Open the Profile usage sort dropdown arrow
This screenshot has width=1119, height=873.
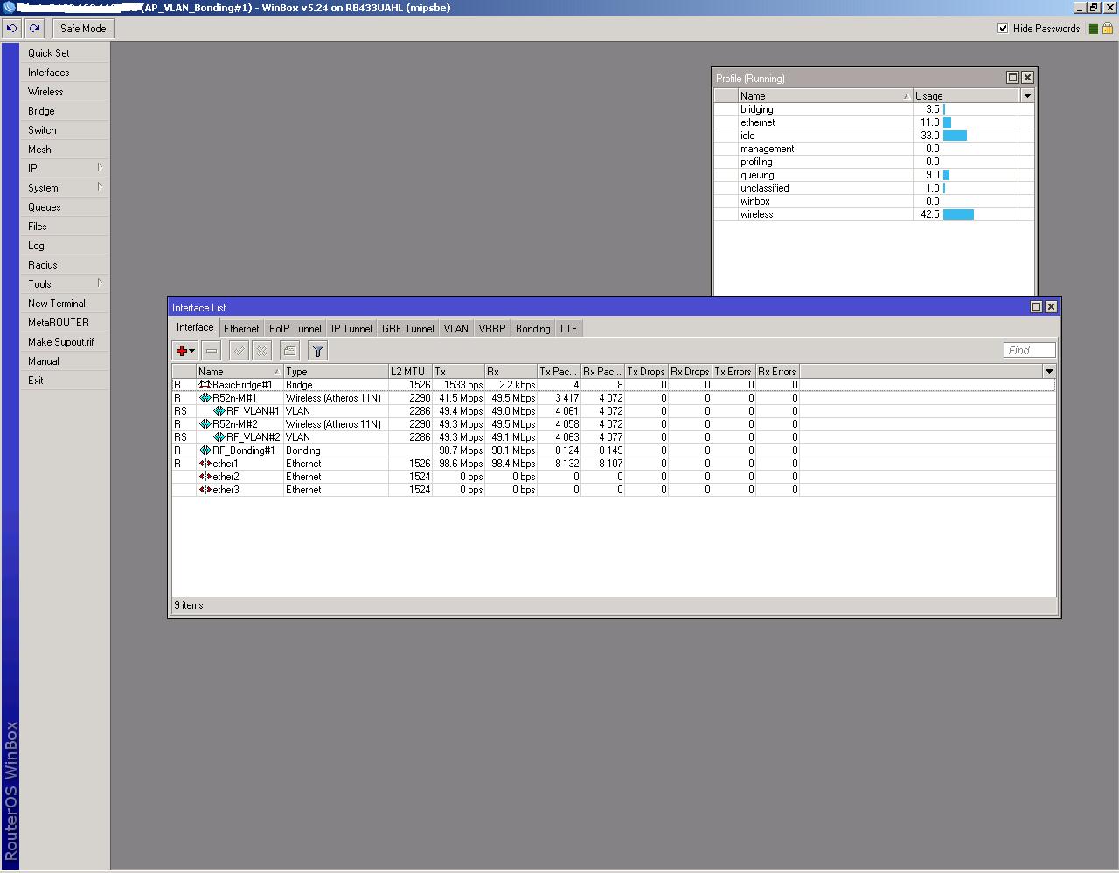(x=1026, y=95)
